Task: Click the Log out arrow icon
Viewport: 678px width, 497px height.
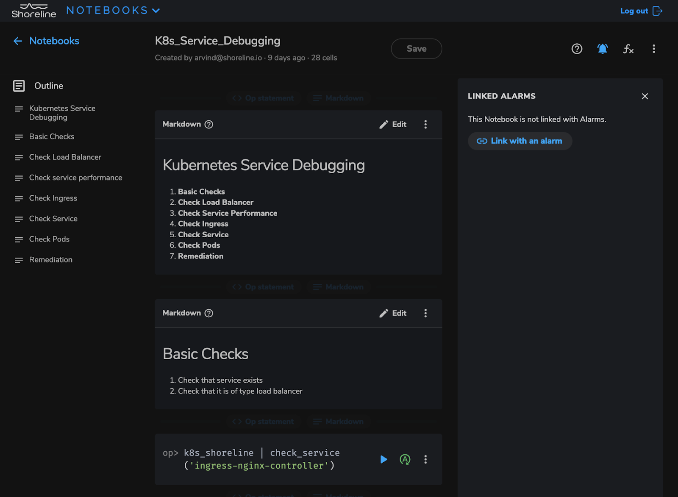Action: tap(657, 11)
